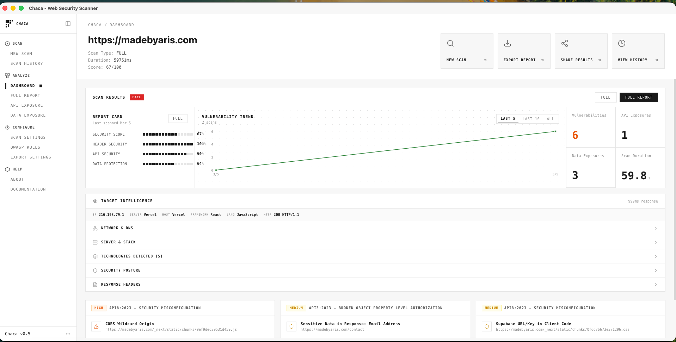Open the CORS Wildcard Origin chunk URL
The width and height of the screenshot is (676, 342).
(x=171, y=330)
